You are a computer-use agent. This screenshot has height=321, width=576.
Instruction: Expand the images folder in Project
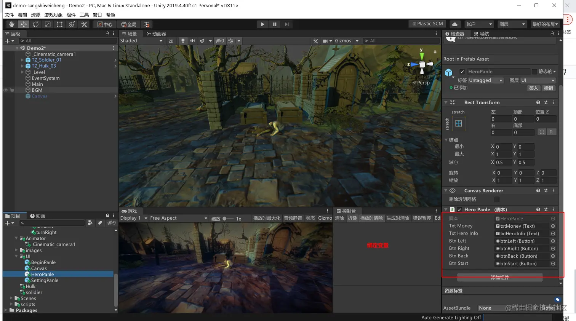click(x=16, y=250)
